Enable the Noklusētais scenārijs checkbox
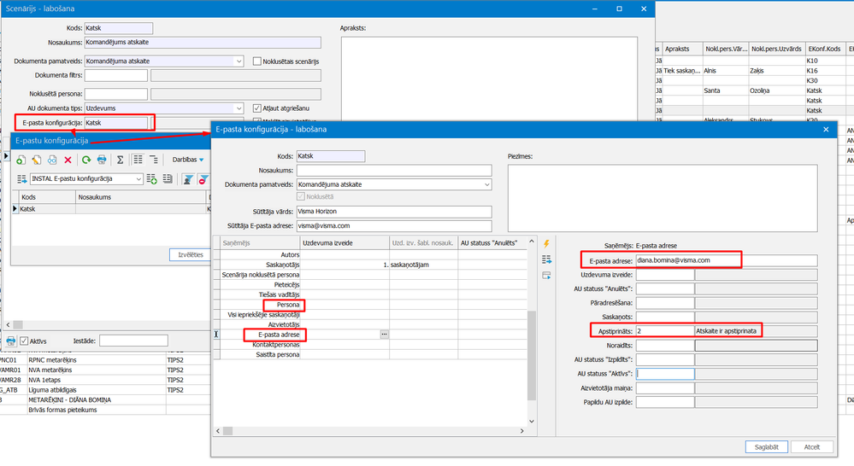Image resolution: width=854 pixels, height=466 pixels. [257, 61]
